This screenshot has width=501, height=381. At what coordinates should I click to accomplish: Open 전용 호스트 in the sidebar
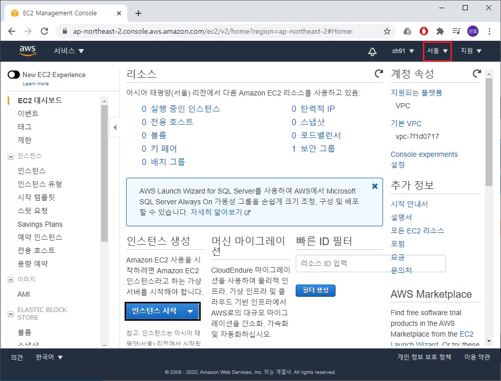pos(36,250)
